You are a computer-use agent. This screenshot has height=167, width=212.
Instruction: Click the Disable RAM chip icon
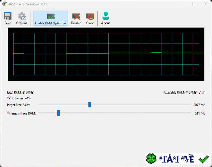pos(76,16)
